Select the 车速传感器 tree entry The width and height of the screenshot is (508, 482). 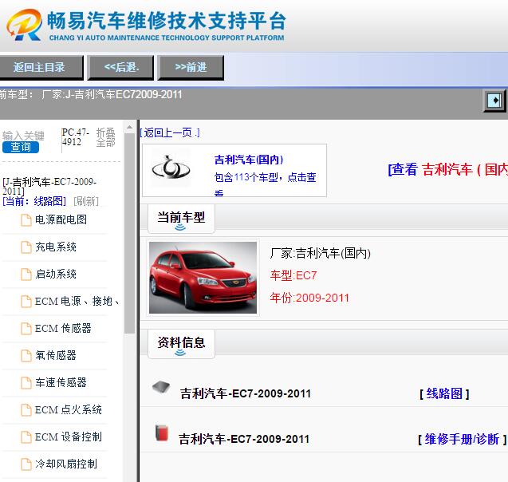(61, 383)
